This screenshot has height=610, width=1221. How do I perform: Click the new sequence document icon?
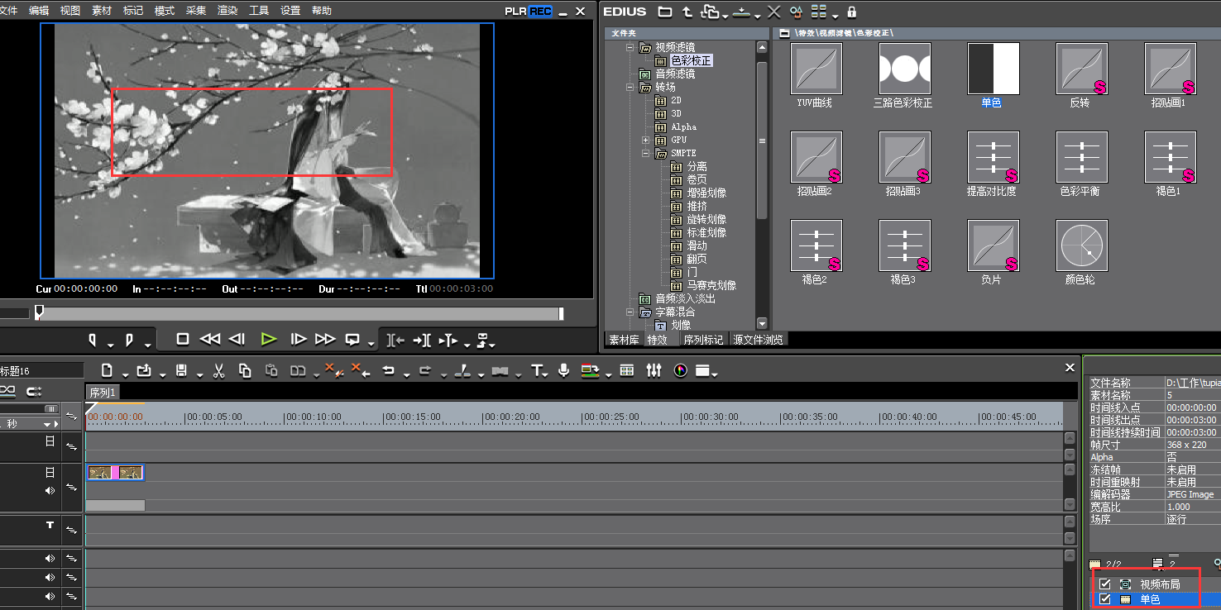click(x=107, y=371)
